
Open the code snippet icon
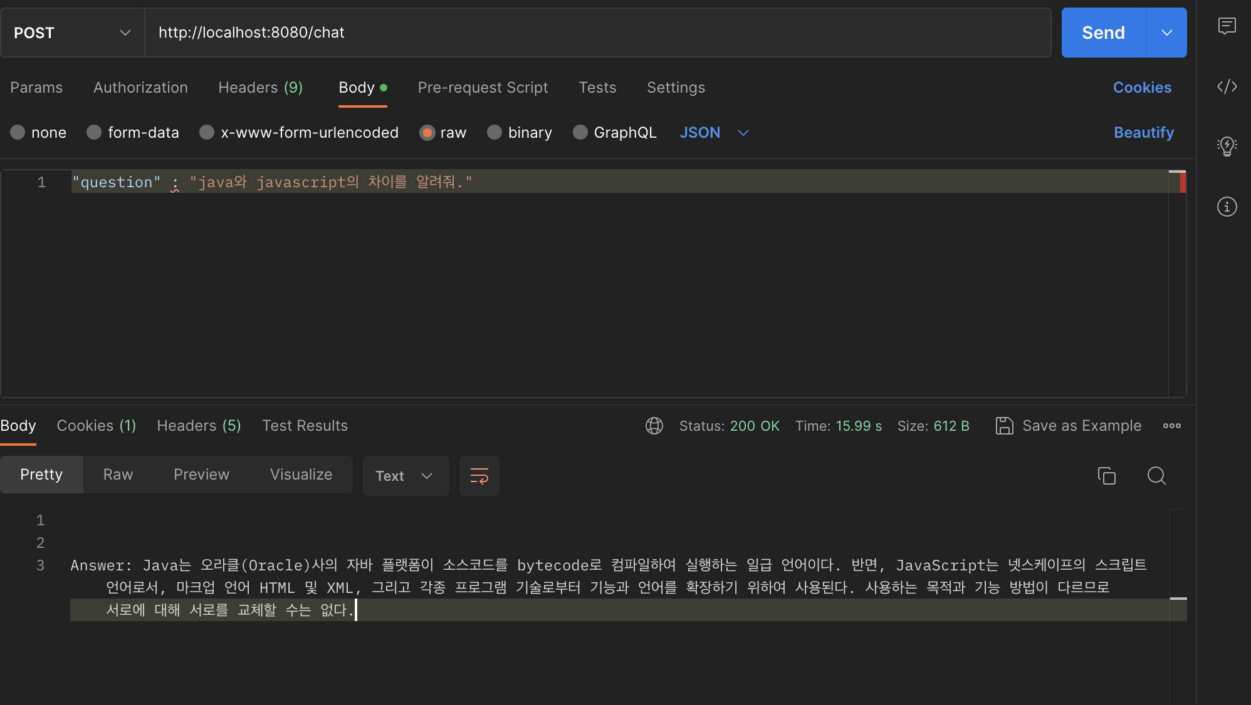pyautogui.click(x=1227, y=86)
